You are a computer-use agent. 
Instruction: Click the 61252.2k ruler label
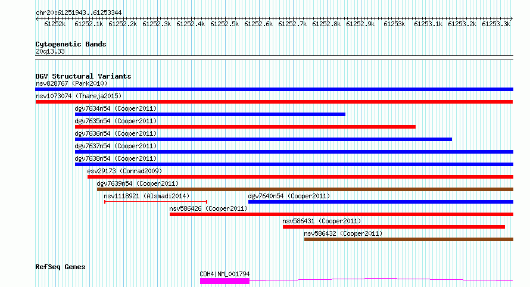click(x=122, y=24)
